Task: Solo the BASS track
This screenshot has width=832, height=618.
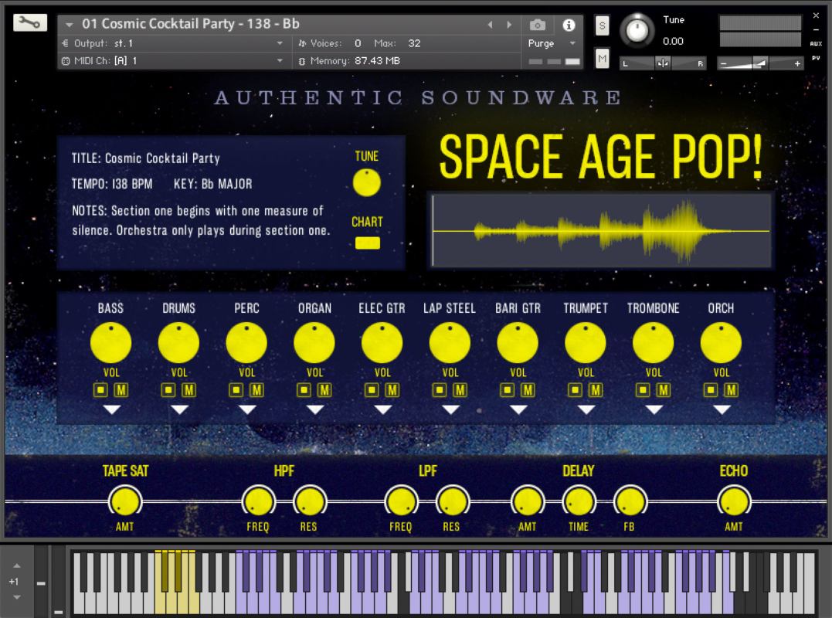Action: click(100, 390)
